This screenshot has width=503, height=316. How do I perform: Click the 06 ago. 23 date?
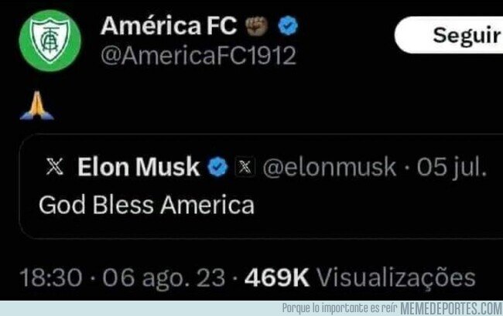pos(163,277)
